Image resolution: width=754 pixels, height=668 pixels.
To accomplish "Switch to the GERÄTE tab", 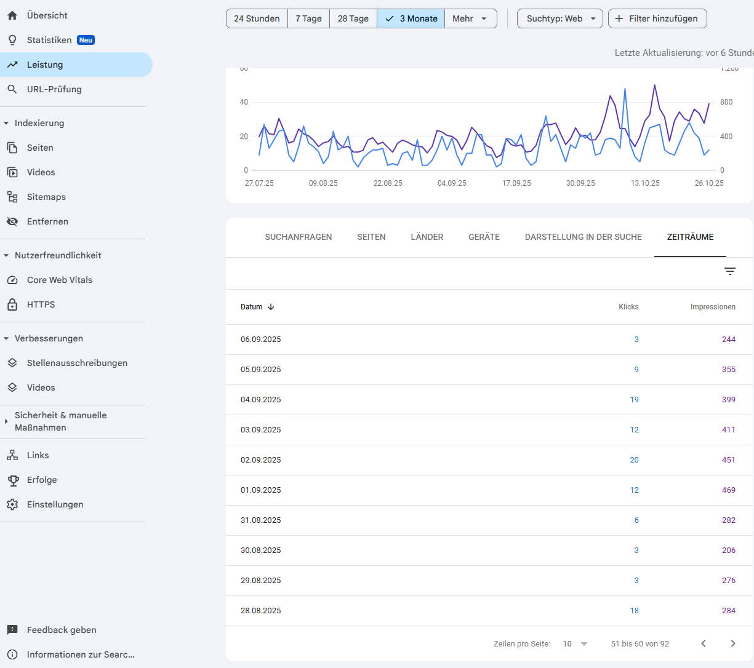I will point(484,237).
